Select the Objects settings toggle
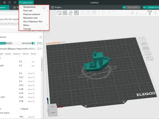The width and height of the screenshot is (159, 119). (x=9, y=43)
